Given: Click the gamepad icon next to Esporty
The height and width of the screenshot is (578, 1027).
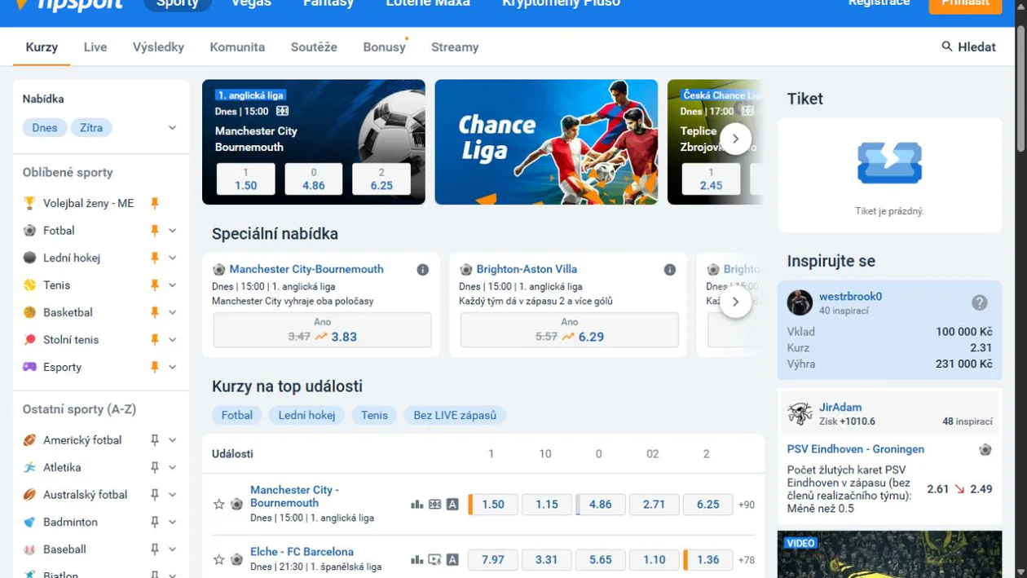Looking at the screenshot, I should (30, 367).
